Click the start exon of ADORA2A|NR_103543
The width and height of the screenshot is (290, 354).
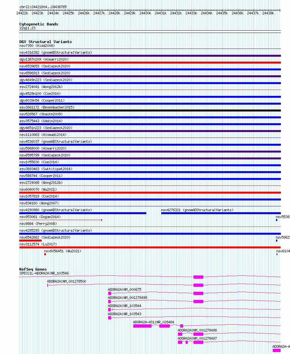tap(110, 318)
